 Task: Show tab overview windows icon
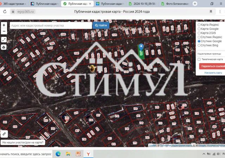tap(212, 4)
